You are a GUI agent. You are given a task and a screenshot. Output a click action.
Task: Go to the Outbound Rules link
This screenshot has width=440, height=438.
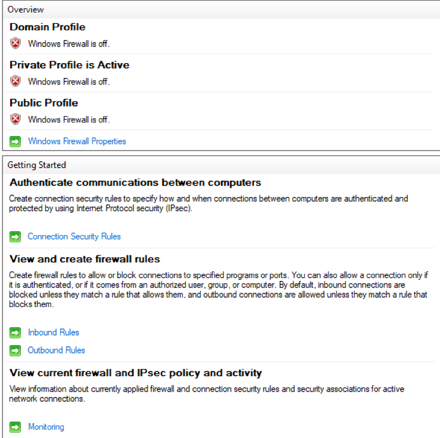pyautogui.click(x=56, y=351)
